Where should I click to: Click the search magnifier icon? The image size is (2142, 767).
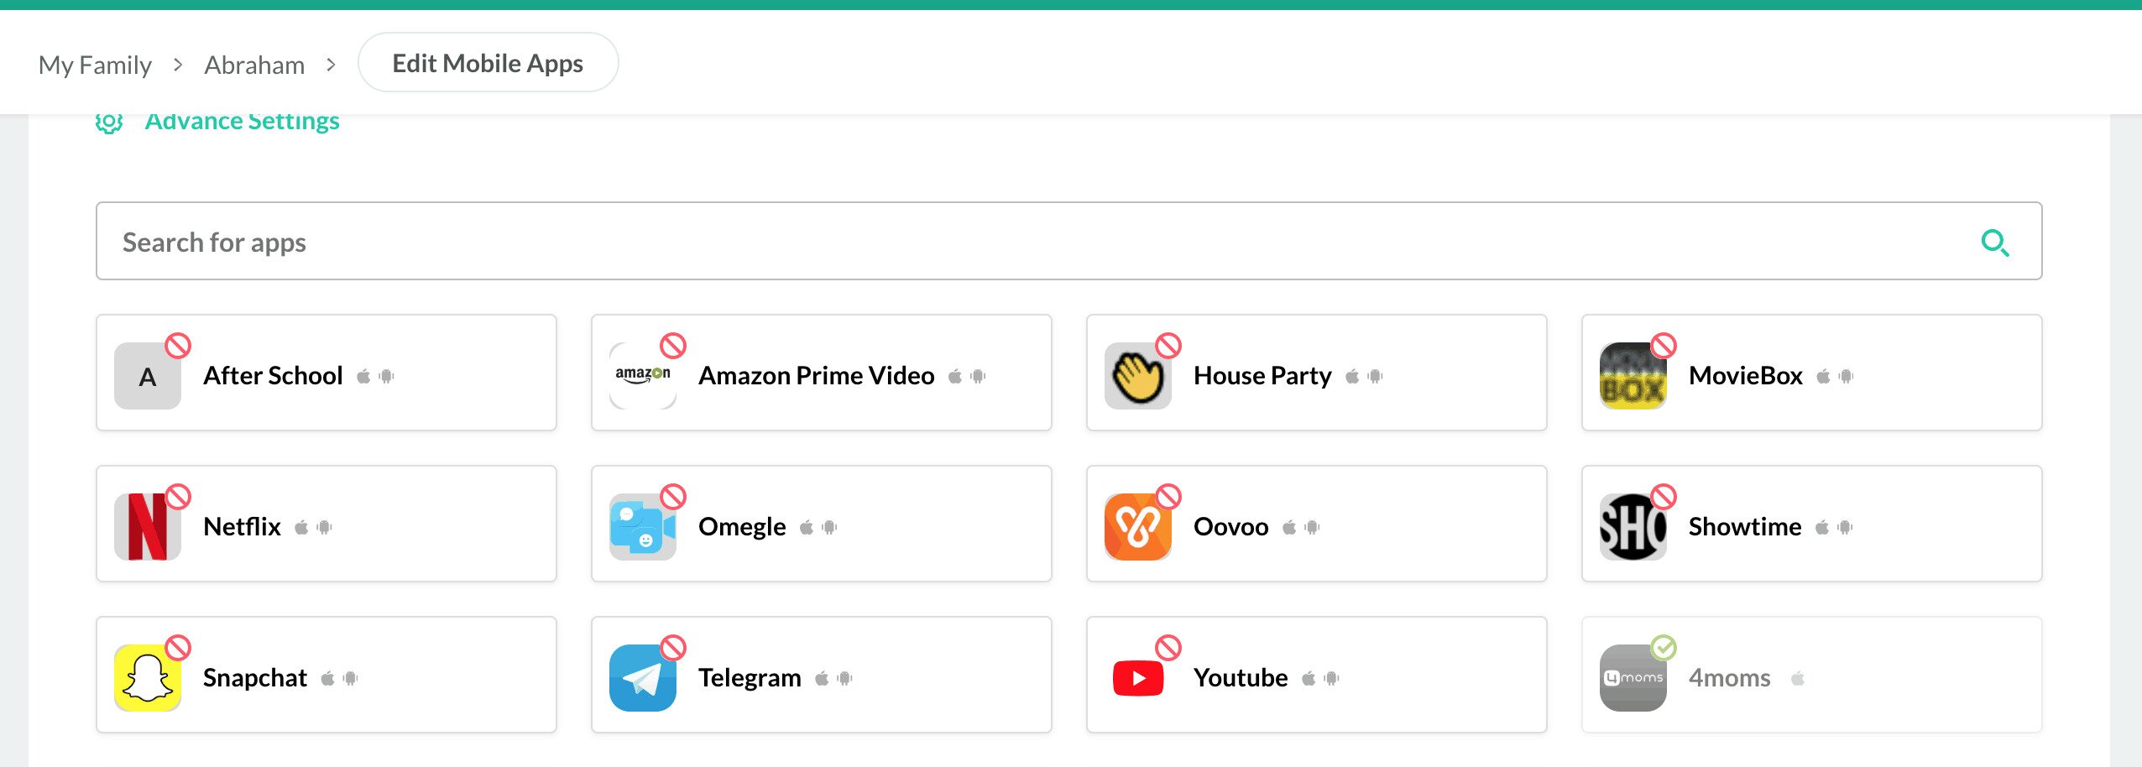point(1994,243)
